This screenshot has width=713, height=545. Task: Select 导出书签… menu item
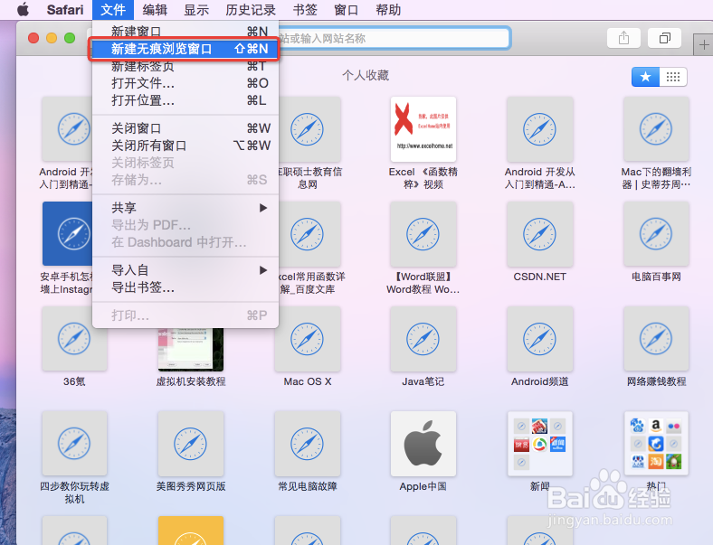(185, 287)
